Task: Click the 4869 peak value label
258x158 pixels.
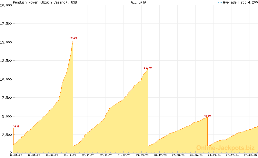Action: coord(207,116)
